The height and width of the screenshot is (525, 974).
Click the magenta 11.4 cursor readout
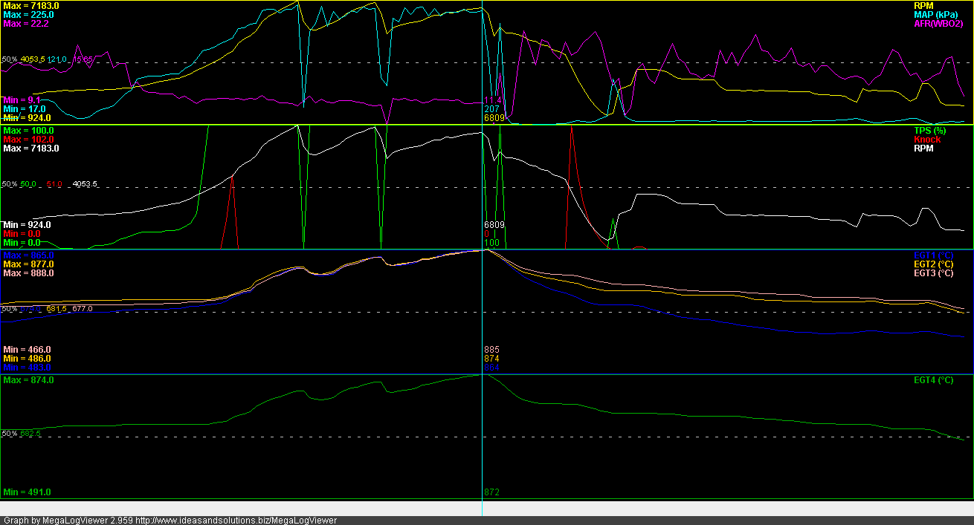click(493, 100)
